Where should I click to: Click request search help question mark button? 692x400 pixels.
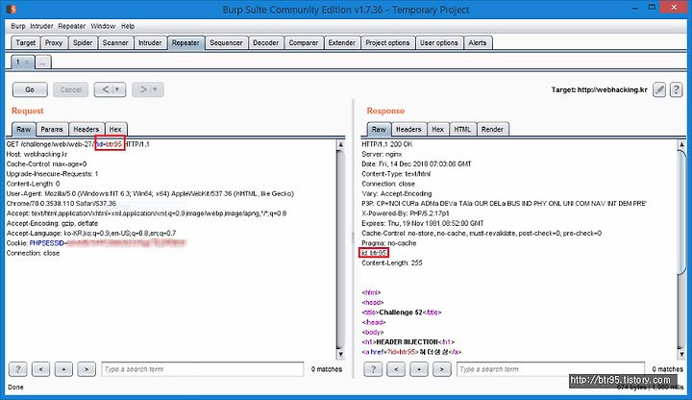(x=18, y=369)
